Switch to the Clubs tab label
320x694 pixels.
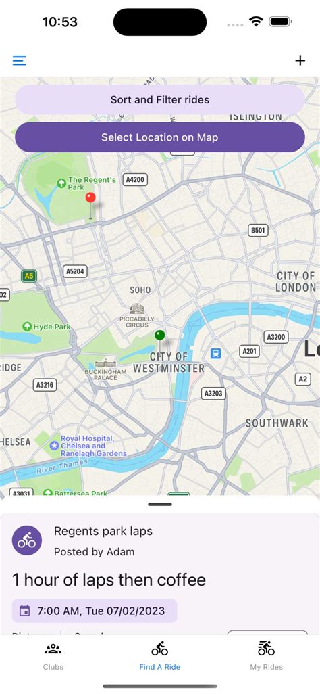(53, 667)
